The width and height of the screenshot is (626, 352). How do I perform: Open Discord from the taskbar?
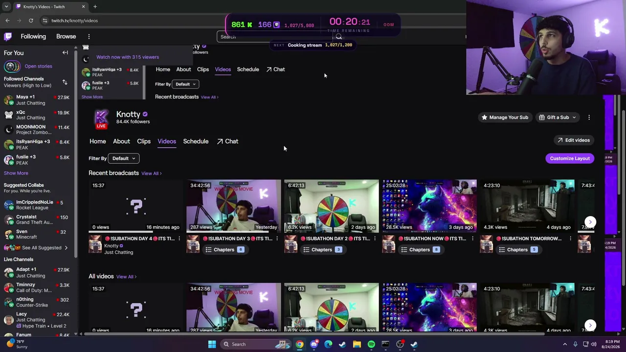314,344
